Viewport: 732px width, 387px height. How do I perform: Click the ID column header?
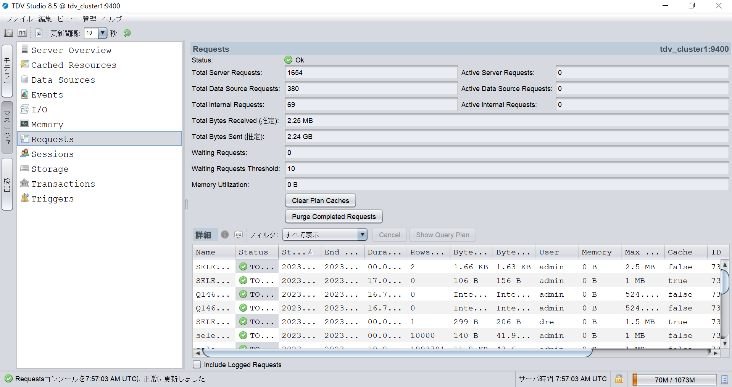point(718,252)
